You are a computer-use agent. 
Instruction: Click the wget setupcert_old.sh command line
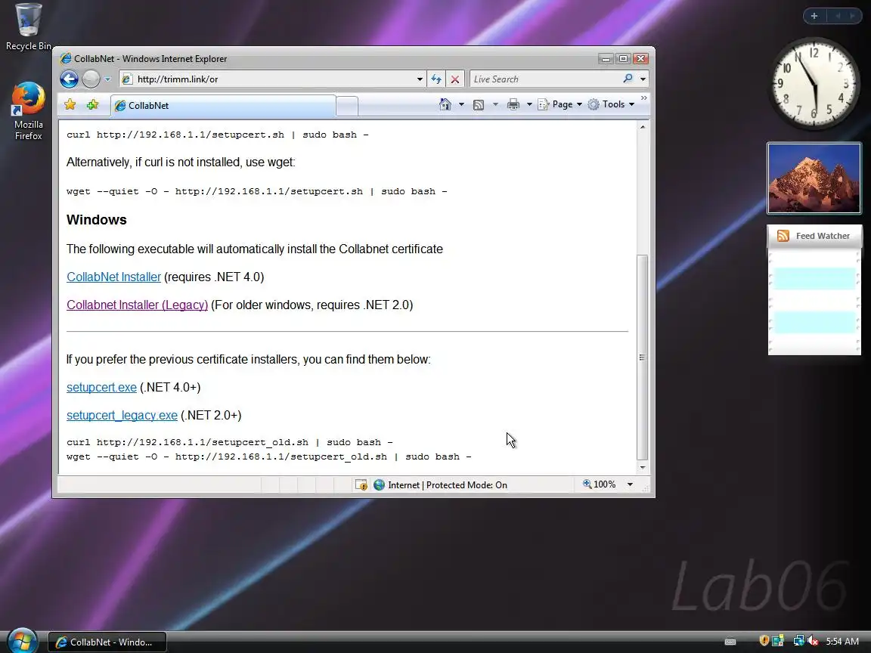point(269,456)
